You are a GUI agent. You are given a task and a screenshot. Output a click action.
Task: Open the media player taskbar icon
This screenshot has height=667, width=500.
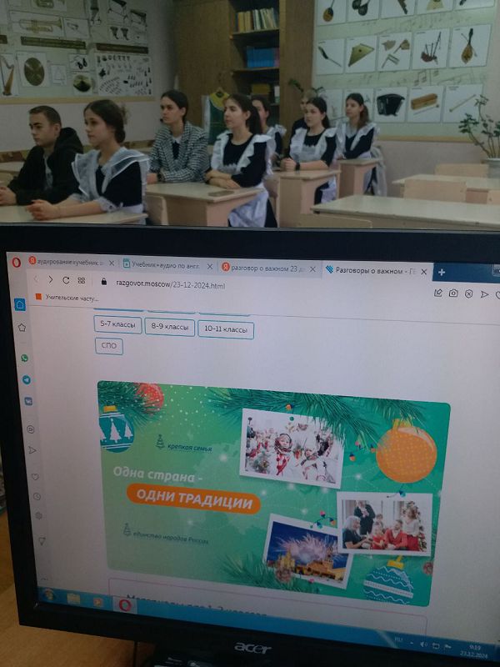pos(98,601)
